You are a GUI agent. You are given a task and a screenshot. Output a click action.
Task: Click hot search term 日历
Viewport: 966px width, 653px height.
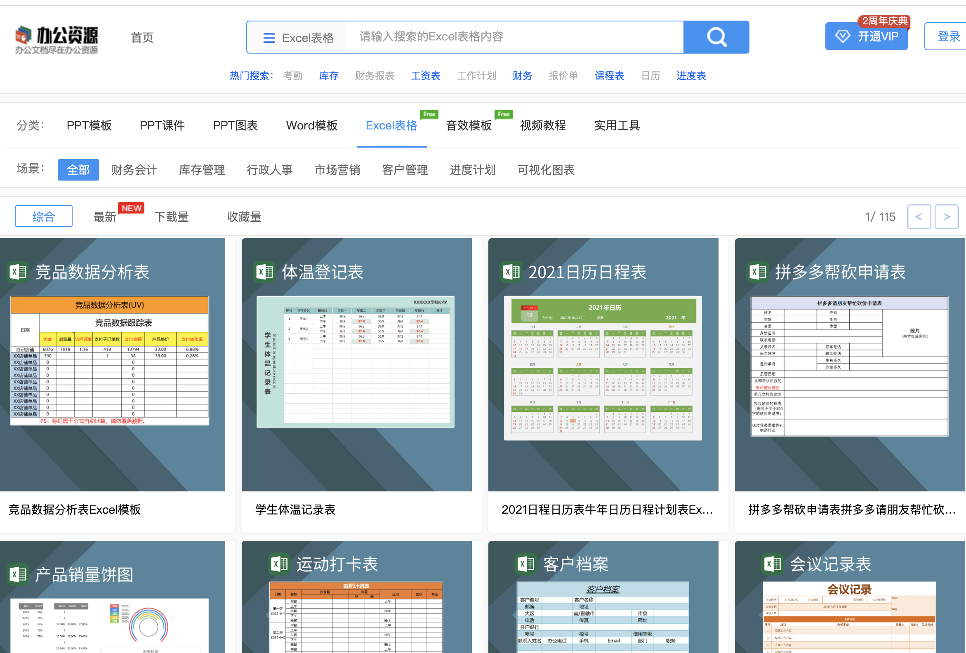pos(650,75)
